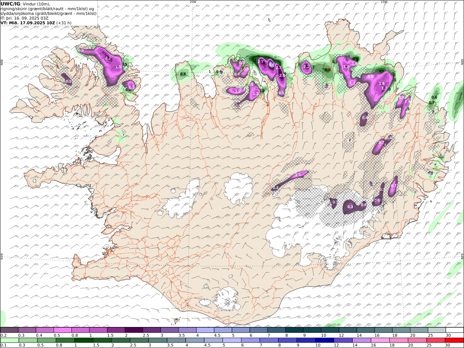Pick the light pink 16 swatch in lower legend

pyautogui.click(x=381, y=340)
